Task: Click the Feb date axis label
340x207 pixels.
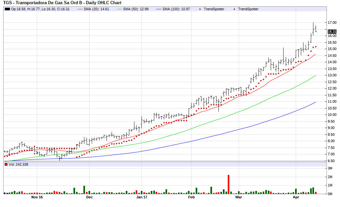Action: (x=191, y=197)
